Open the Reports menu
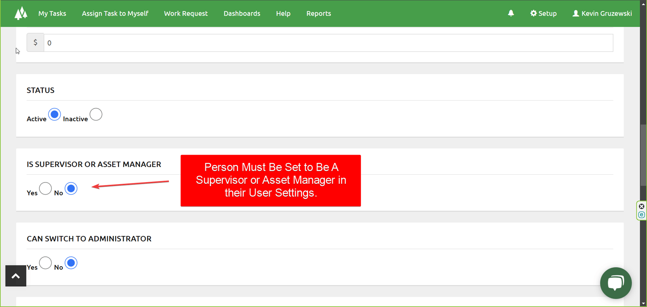Viewport: 647px width, 307px height. pyautogui.click(x=319, y=13)
